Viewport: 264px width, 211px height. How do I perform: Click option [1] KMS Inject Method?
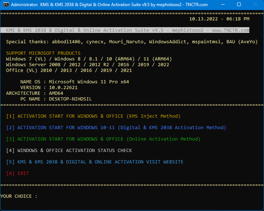click(93, 116)
